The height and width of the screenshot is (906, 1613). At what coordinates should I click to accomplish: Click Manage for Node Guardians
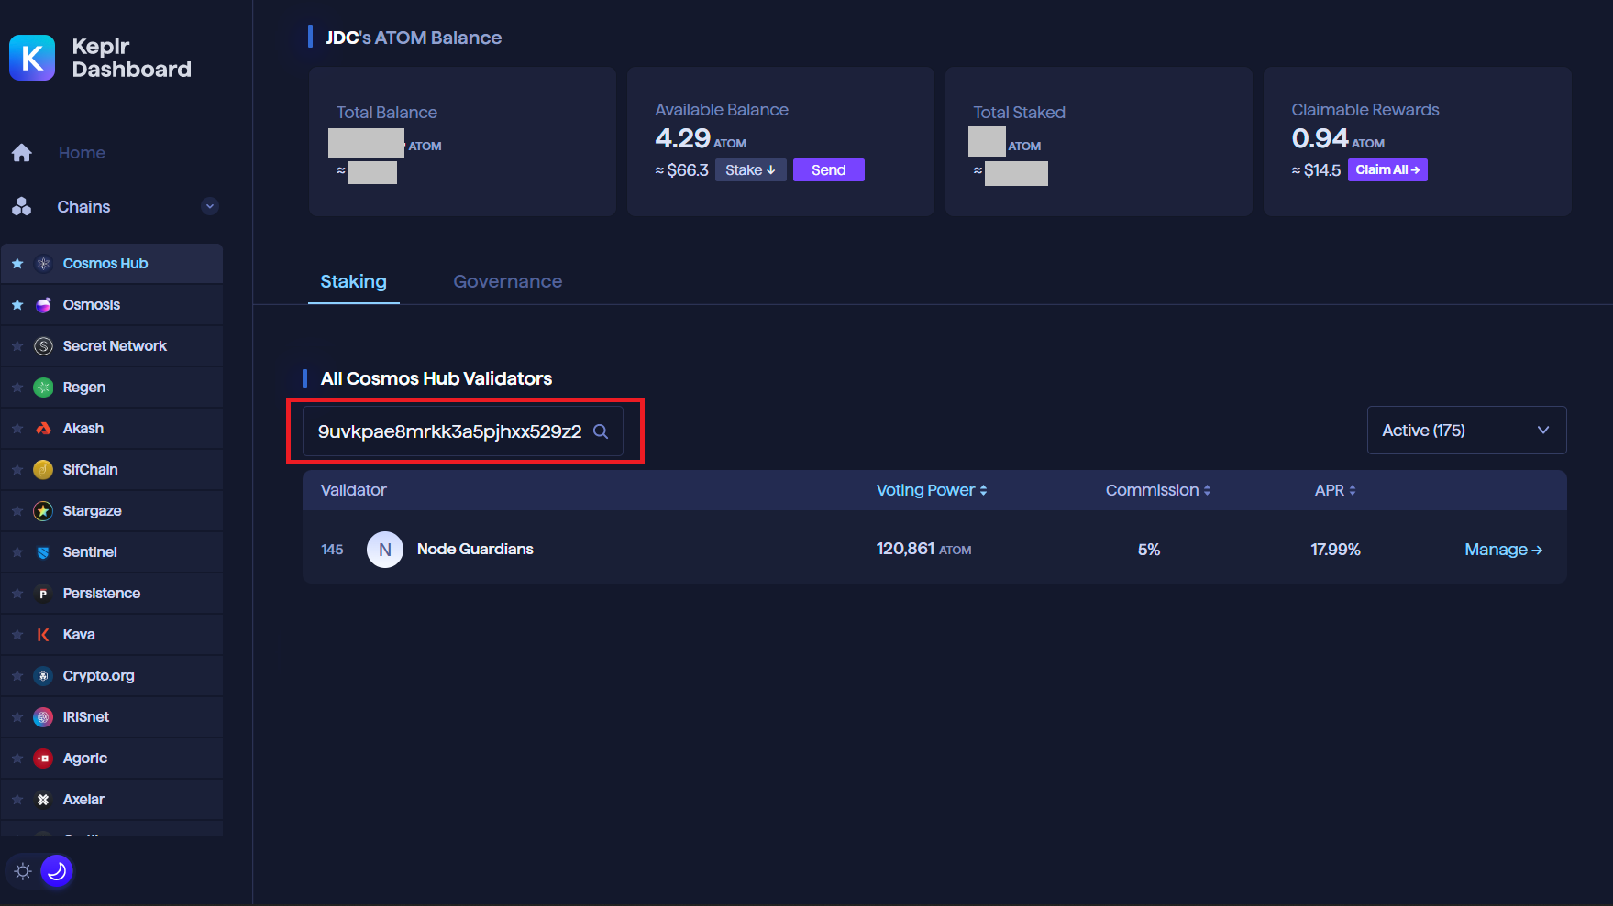pyautogui.click(x=1503, y=550)
